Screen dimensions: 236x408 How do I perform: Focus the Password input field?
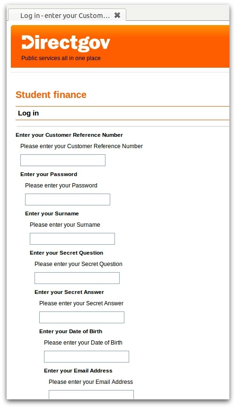[68, 200]
